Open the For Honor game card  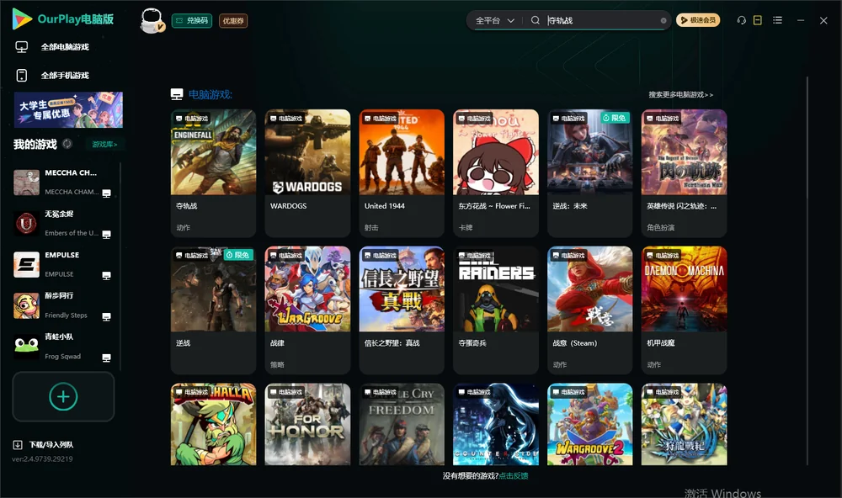[x=307, y=424]
